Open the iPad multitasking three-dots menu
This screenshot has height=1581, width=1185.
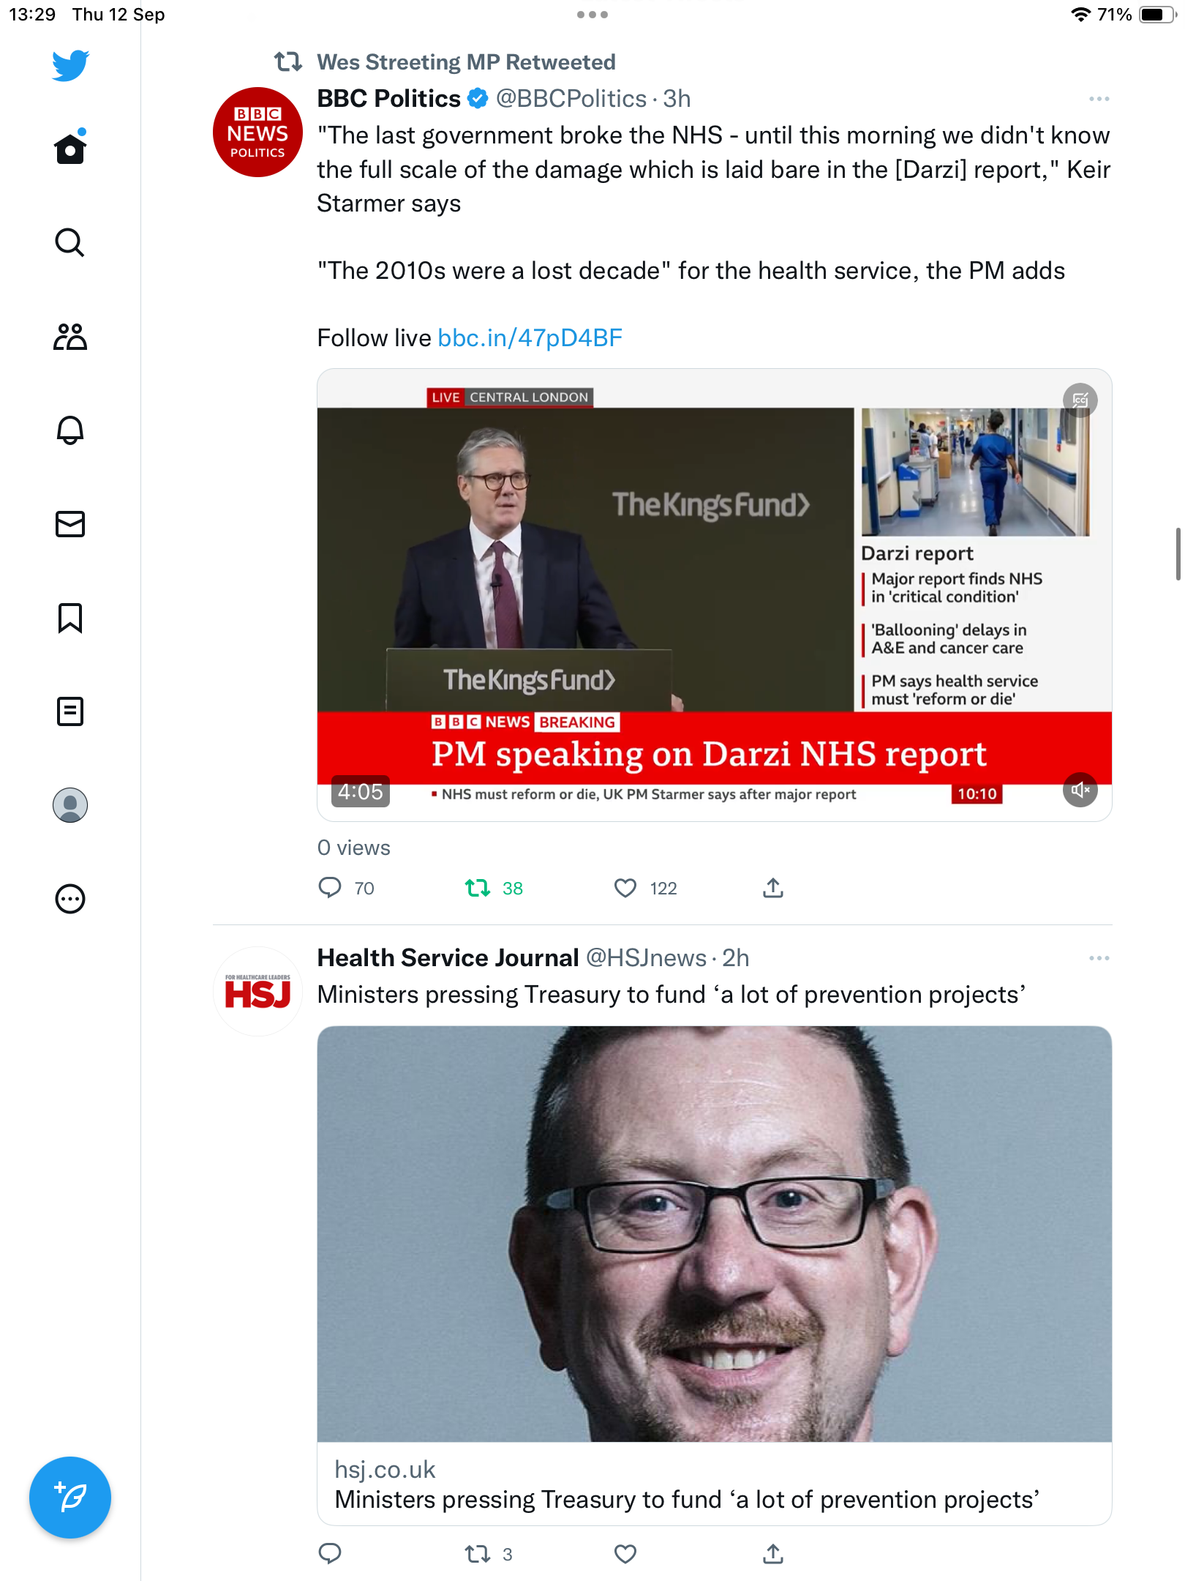click(x=592, y=15)
